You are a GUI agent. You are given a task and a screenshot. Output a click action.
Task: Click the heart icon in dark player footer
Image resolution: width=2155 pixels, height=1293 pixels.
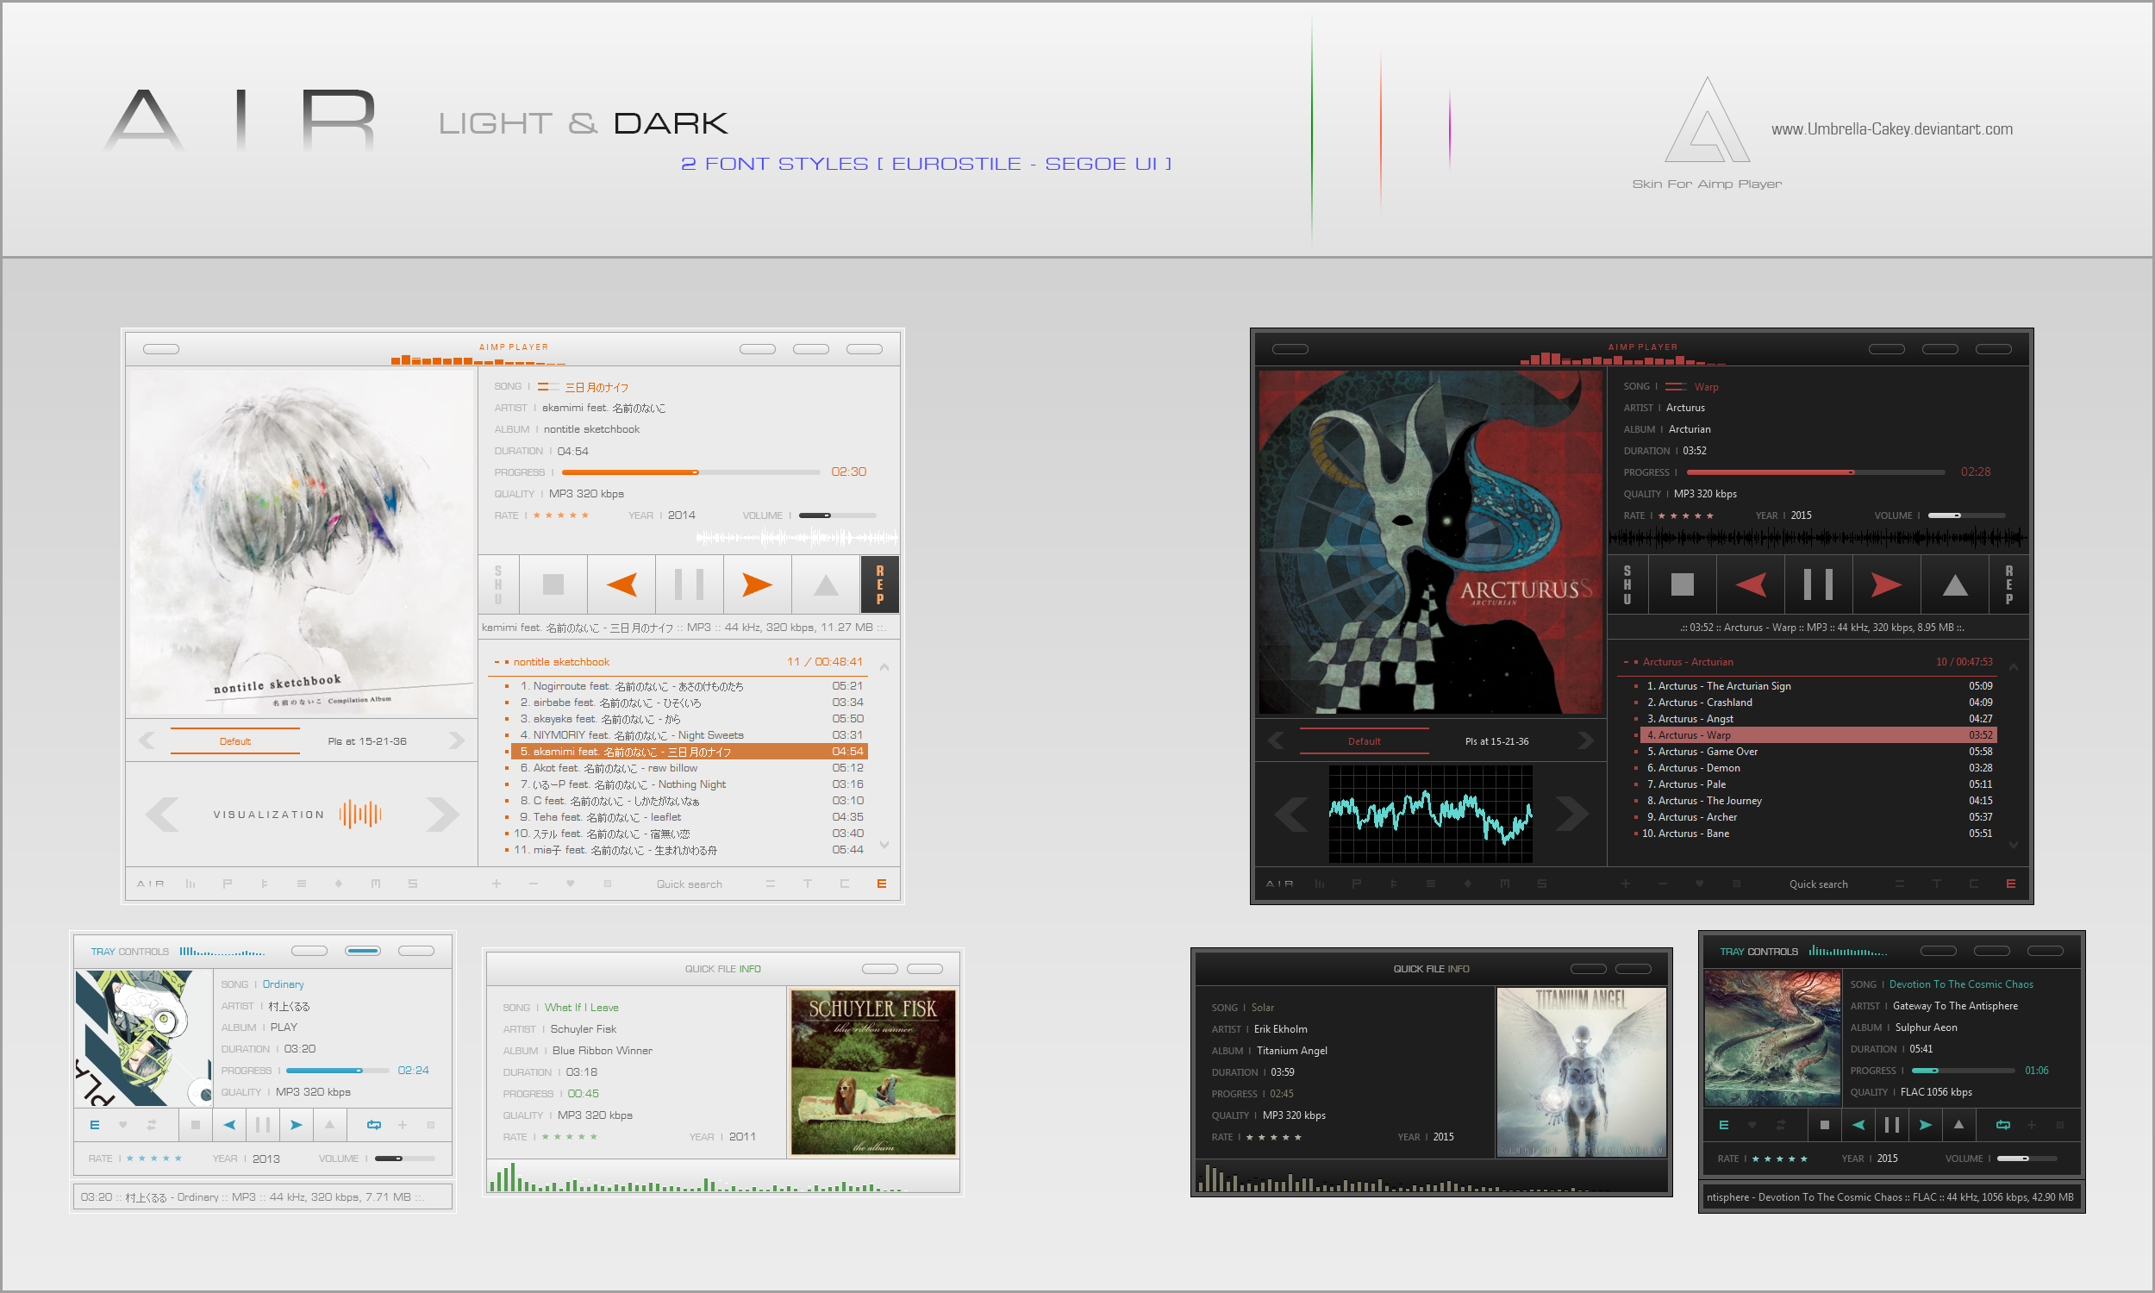coord(1698,884)
